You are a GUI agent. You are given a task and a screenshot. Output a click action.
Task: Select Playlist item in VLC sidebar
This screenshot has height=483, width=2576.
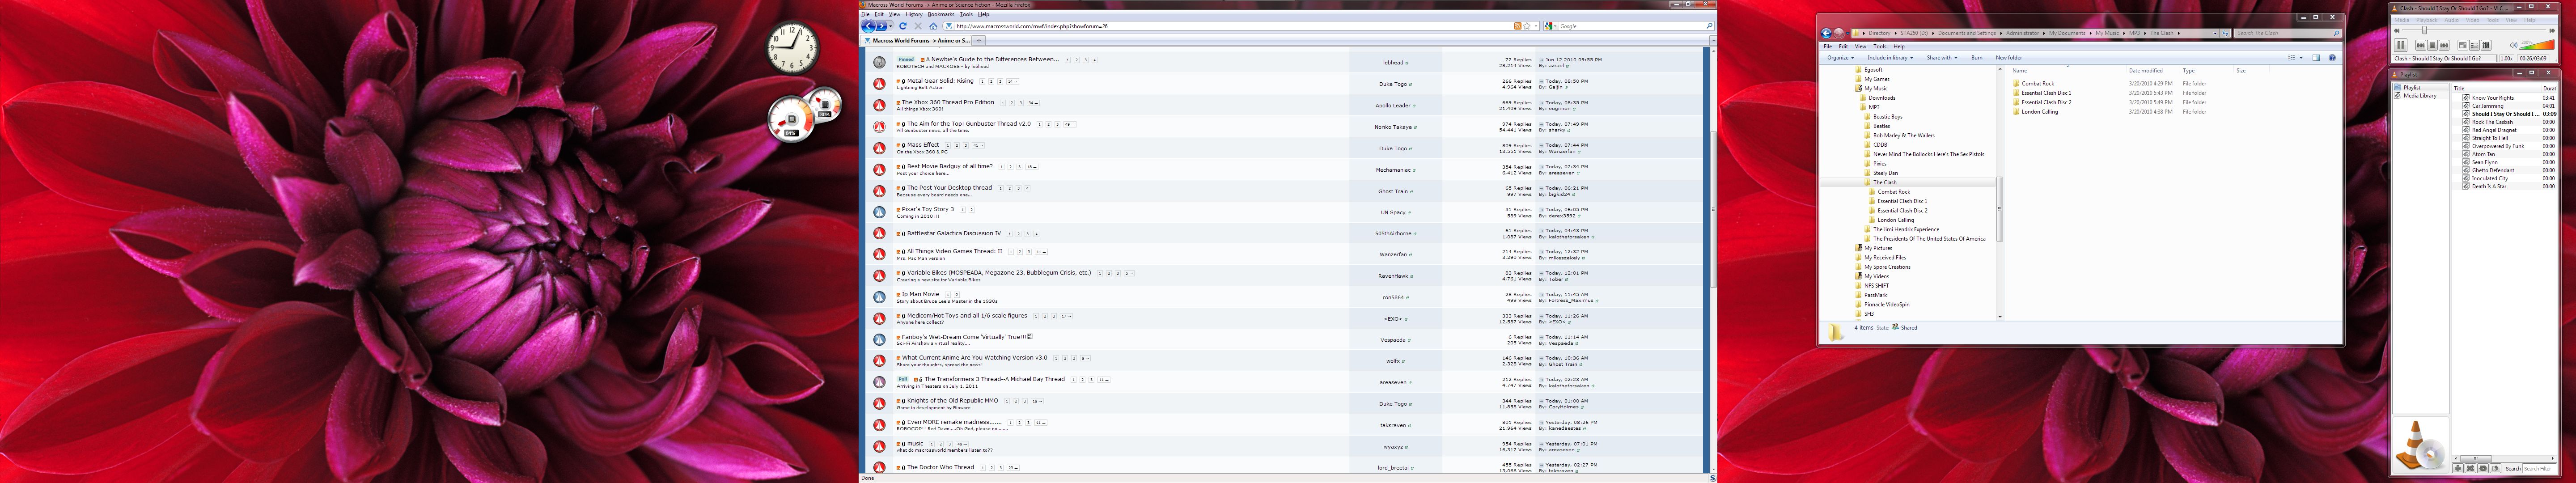(2420, 88)
